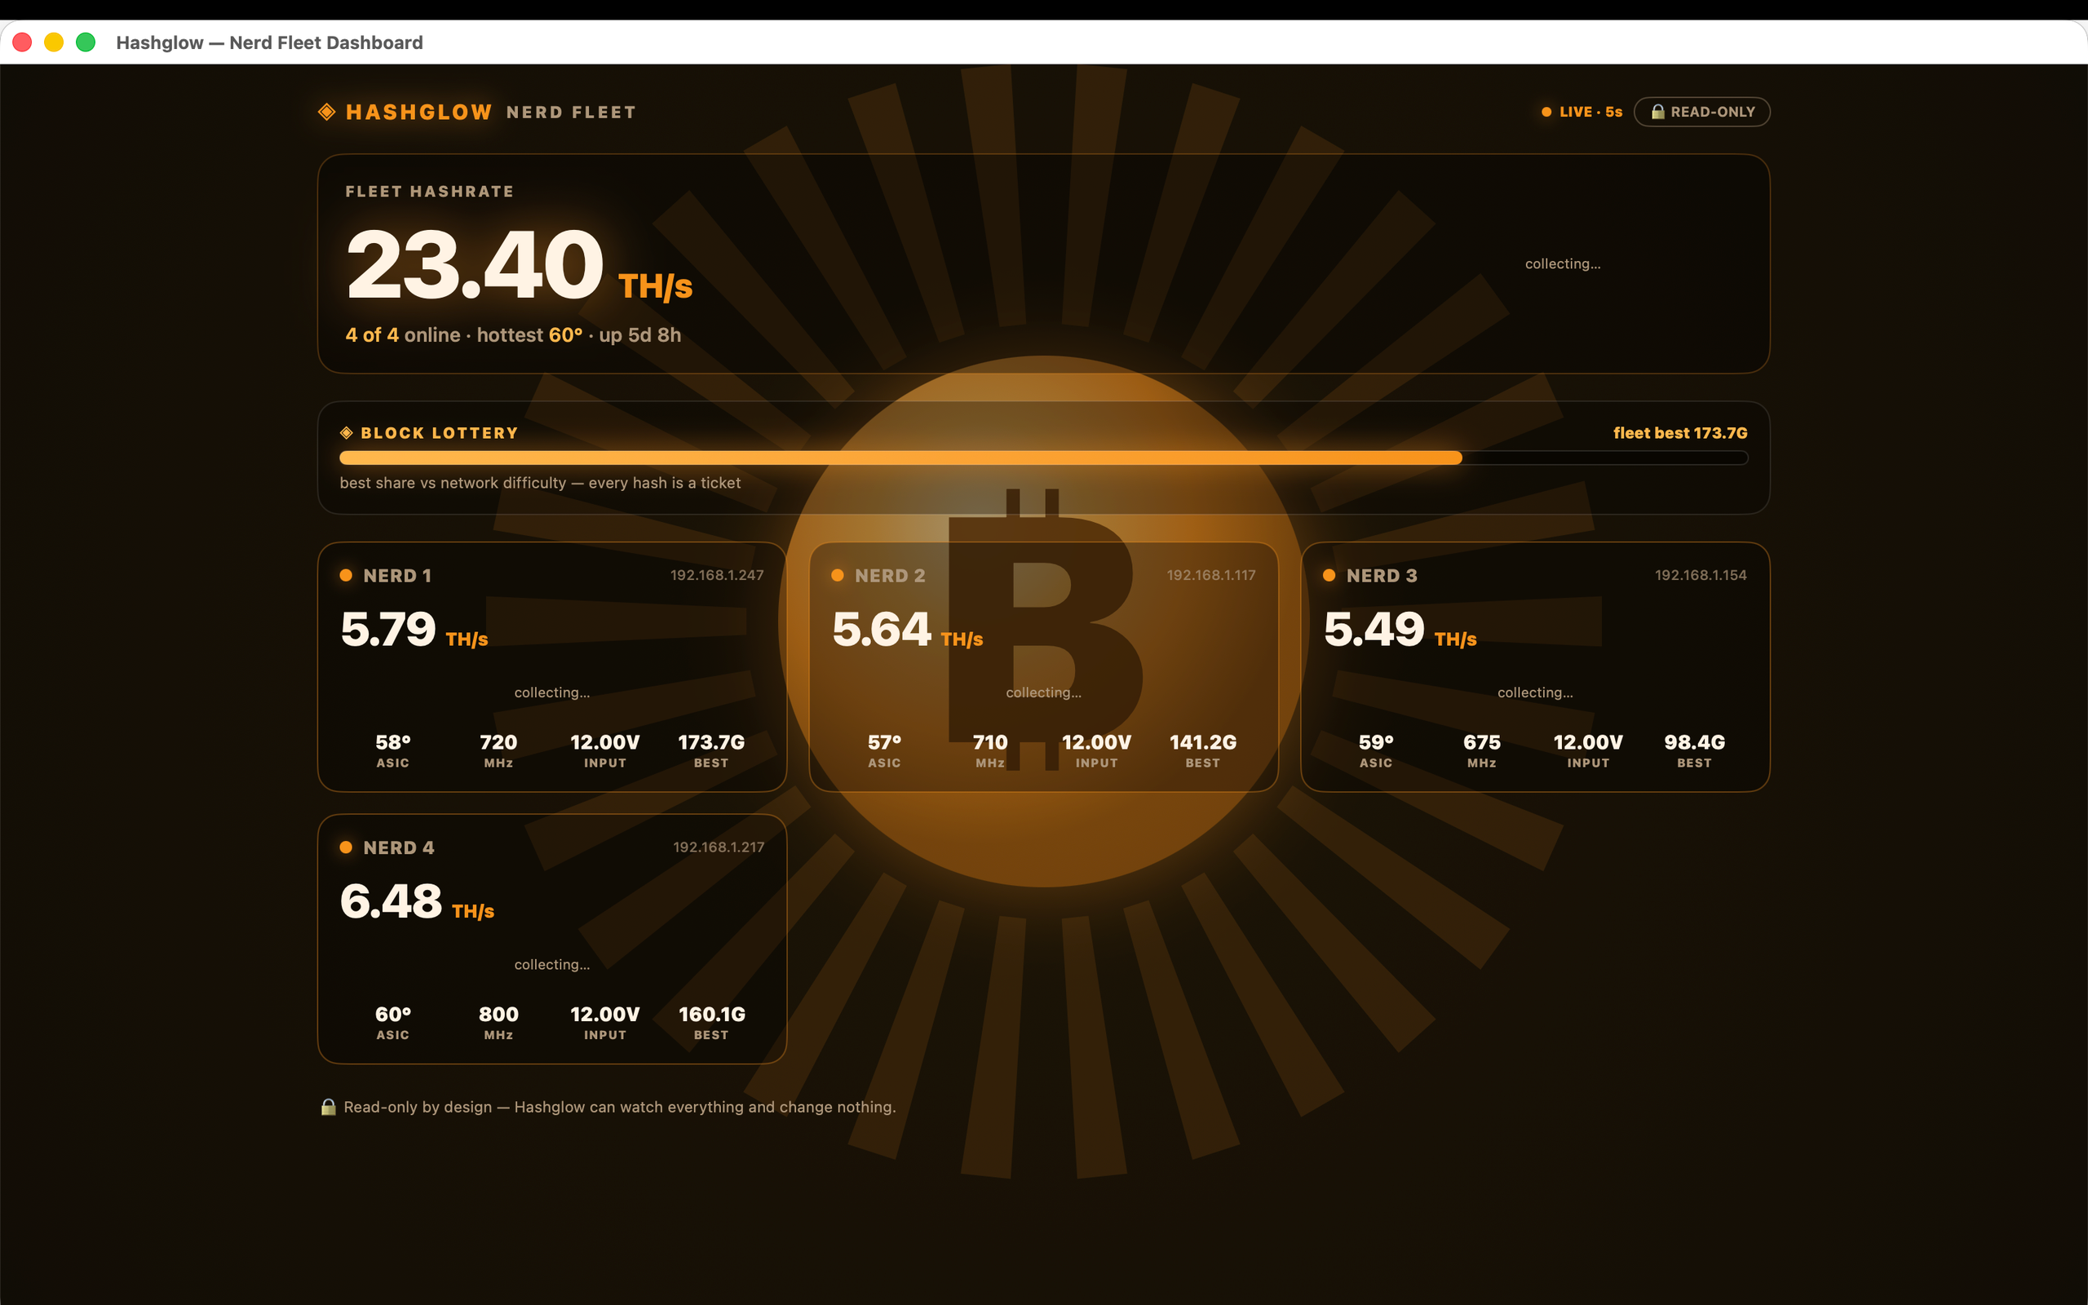Click the 'fleet best 173.7G' label

click(1680, 432)
